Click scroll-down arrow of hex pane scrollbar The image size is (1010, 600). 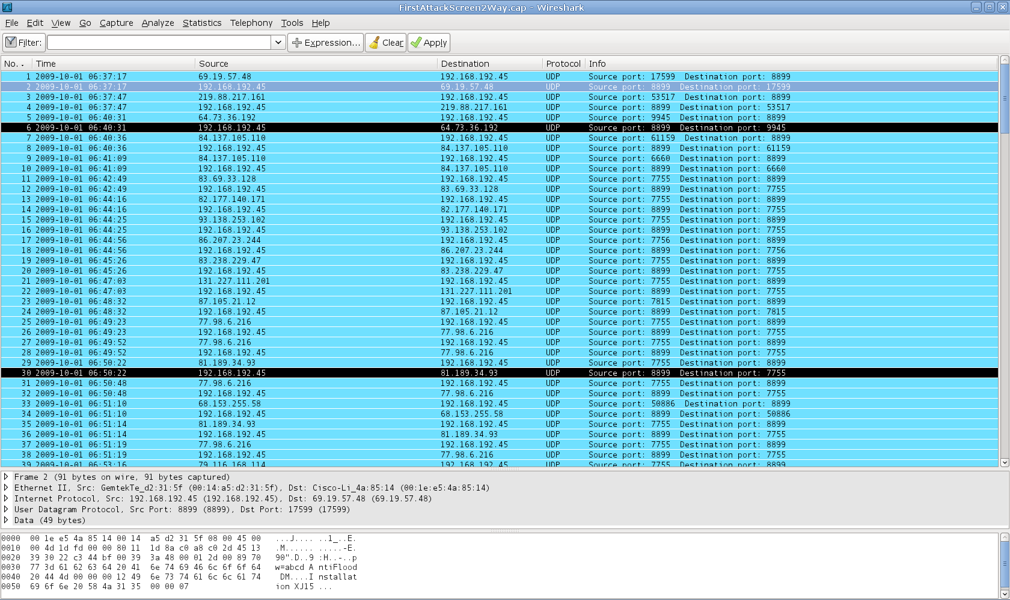1004,593
